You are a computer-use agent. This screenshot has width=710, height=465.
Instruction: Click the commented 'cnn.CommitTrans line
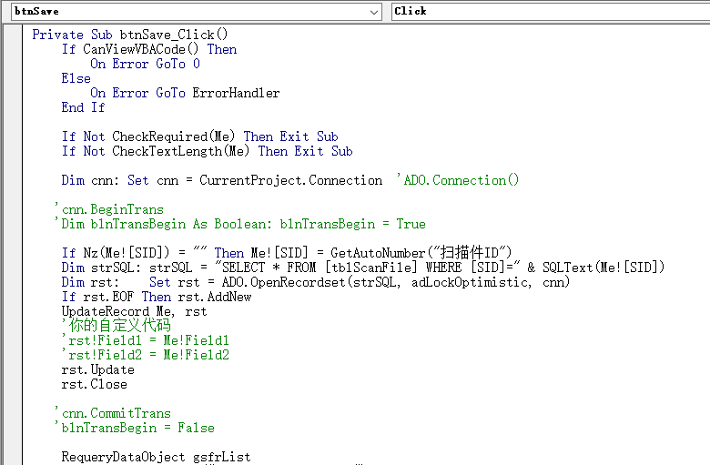tap(113, 413)
